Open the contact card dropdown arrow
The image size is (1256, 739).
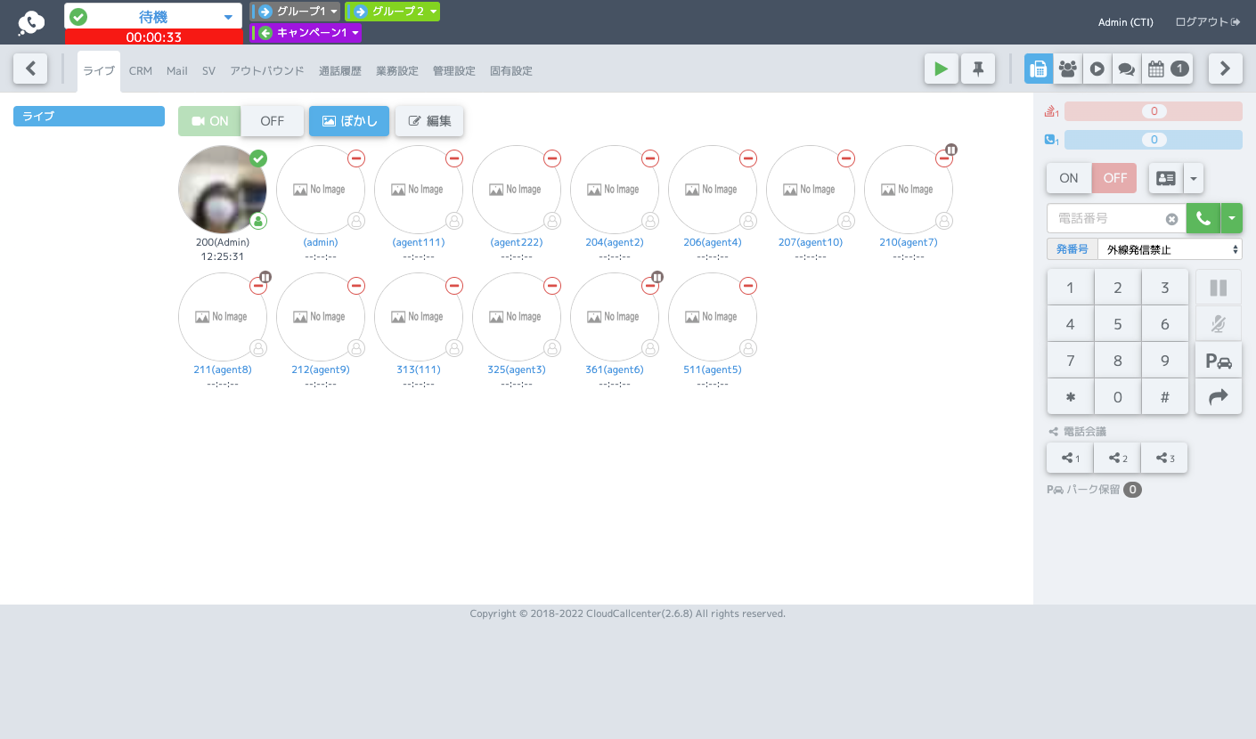1194,178
